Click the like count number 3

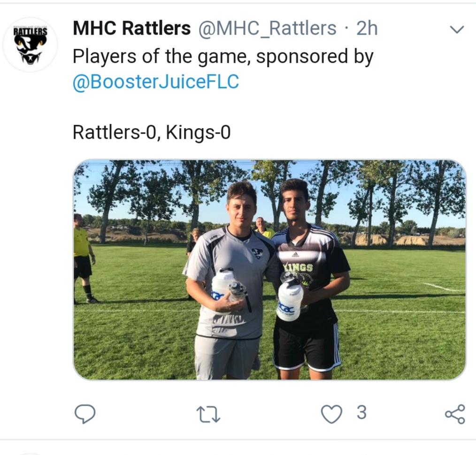pyautogui.click(x=361, y=412)
